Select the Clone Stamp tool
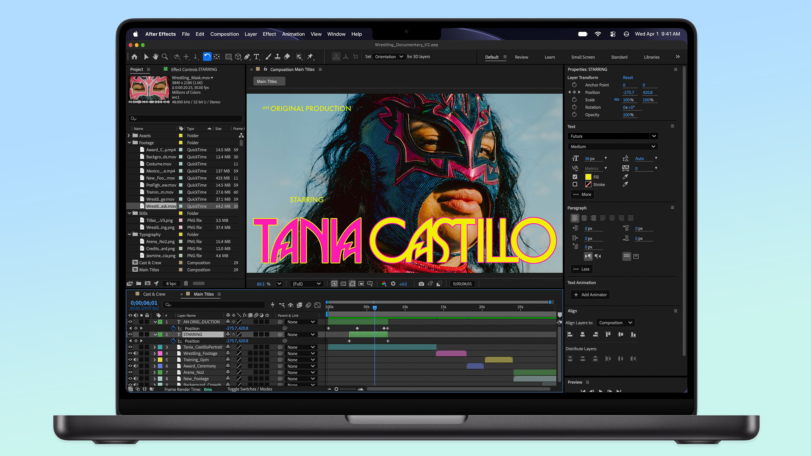This screenshot has height=456, width=811. pyautogui.click(x=277, y=57)
